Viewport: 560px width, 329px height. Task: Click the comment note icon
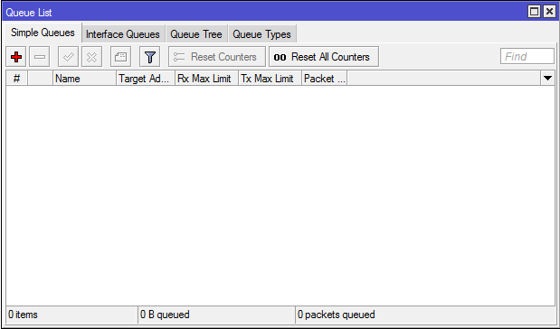point(120,57)
